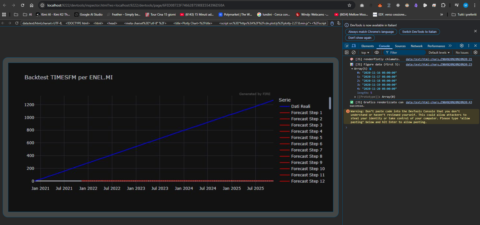This screenshot has height=225, width=480.
Task: Bookmark this page with the star icon
Action: click(349, 5)
